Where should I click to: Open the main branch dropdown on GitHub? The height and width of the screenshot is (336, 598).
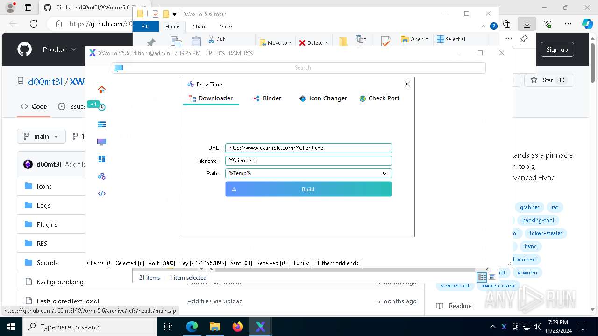41,136
